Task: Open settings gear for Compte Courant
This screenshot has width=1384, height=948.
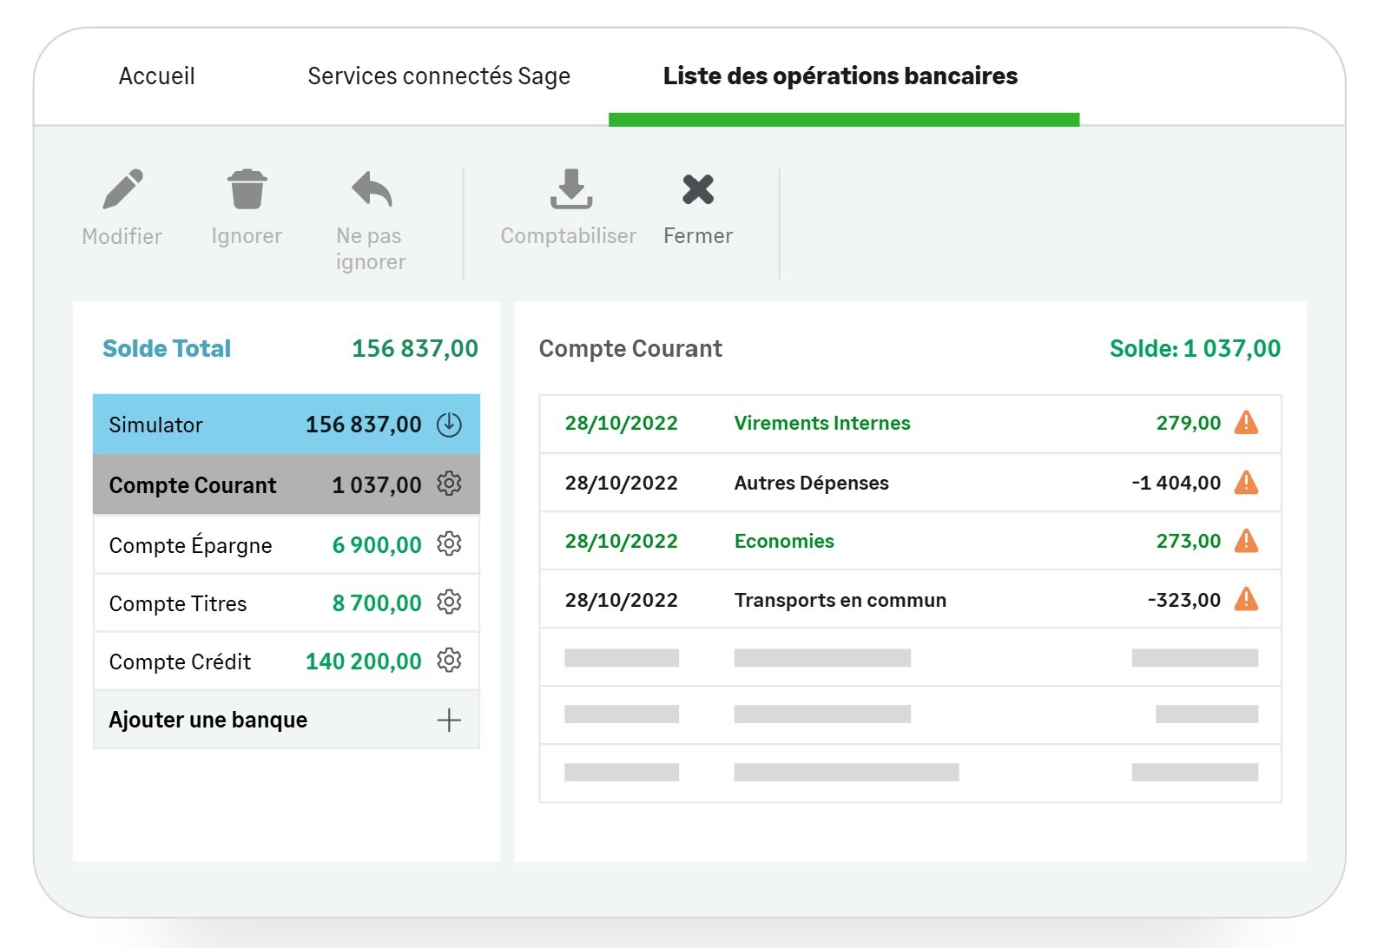Action: tap(449, 484)
